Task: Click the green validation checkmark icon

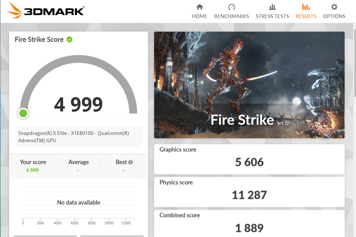Action: [x=69, y=39]
